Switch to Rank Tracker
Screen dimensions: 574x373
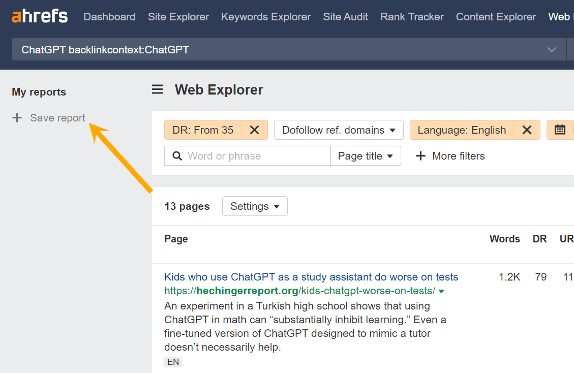point(412,17)
